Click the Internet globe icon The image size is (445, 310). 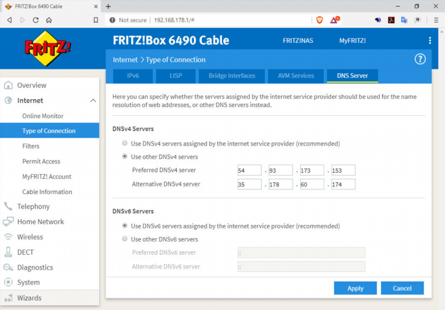point(8,100)
